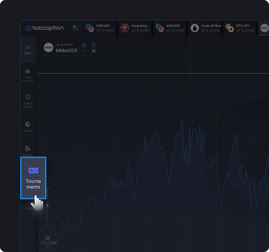Image resolution: width=269 pixels, height=252 pixels.
Task: Open Balance coins icon
Action: tap(28, 149)
